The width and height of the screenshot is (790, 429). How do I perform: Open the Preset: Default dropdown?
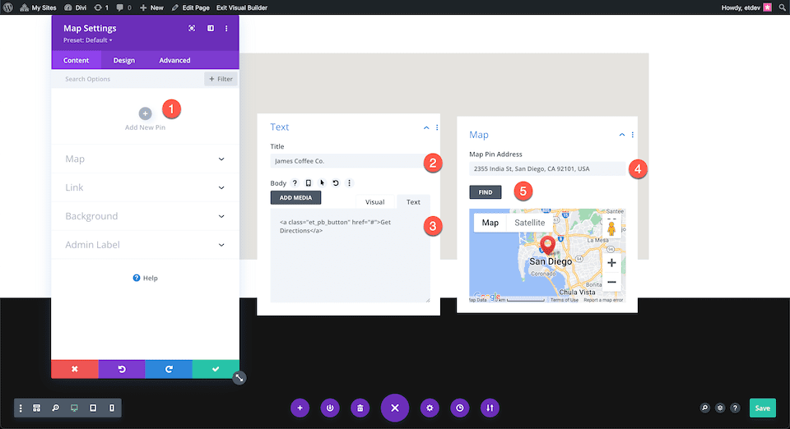pyautogui.click(x=88, y=40)
